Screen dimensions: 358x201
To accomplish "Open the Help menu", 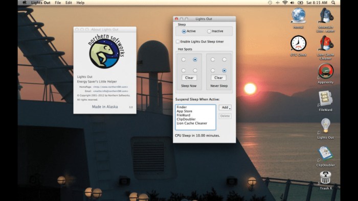I will [80, 3].
